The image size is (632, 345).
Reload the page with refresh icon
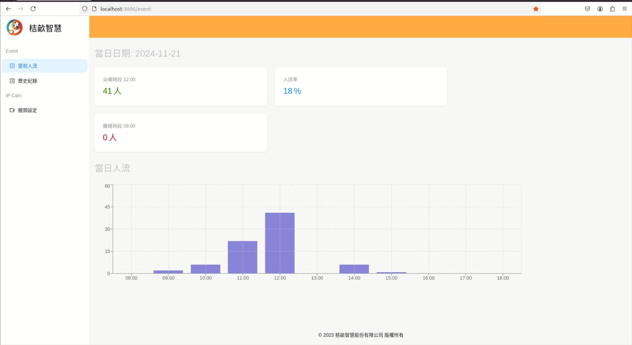click(33, 9)
